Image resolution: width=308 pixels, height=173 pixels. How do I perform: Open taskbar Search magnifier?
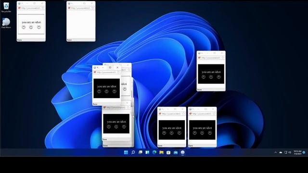coord(133,152)
